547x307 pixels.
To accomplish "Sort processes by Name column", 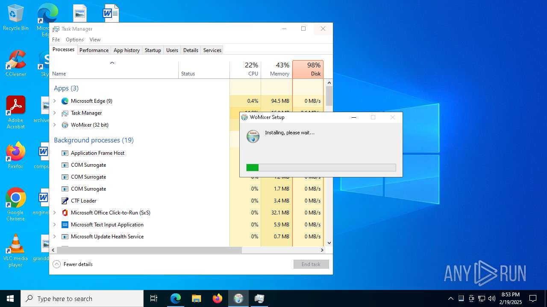I will [114, 70].
